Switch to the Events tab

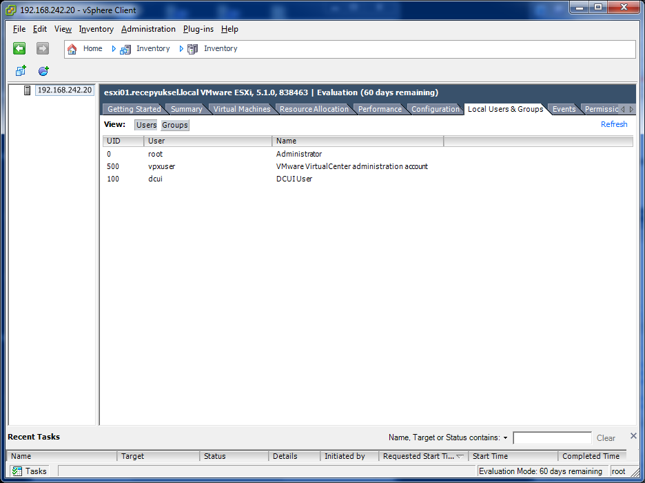coord(564,109)
